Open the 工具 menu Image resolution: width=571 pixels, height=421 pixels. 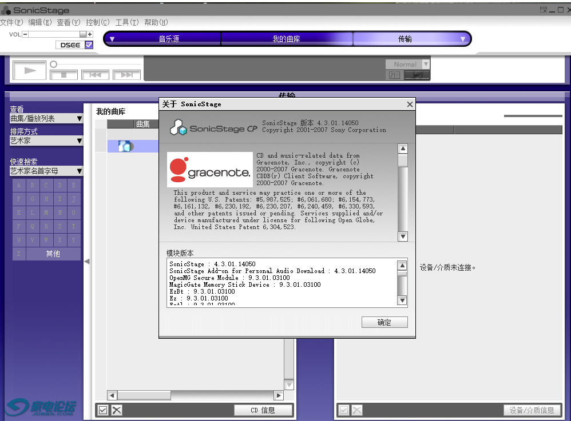point(128,22)
